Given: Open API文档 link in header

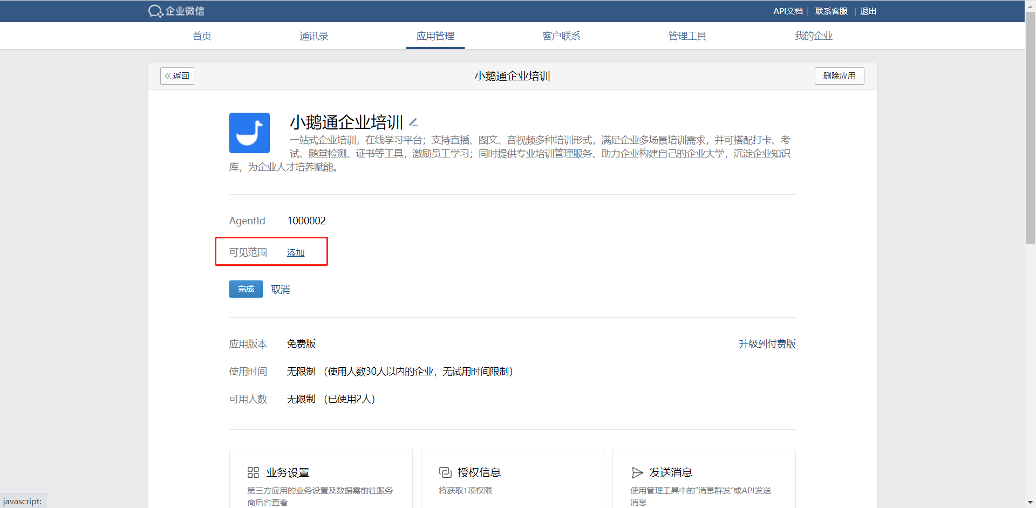Looking at the screenshot, I should pos(788,11).
